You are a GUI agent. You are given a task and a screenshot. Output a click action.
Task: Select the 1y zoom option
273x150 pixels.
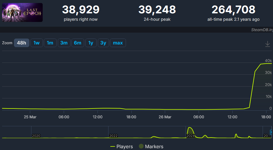91,43
